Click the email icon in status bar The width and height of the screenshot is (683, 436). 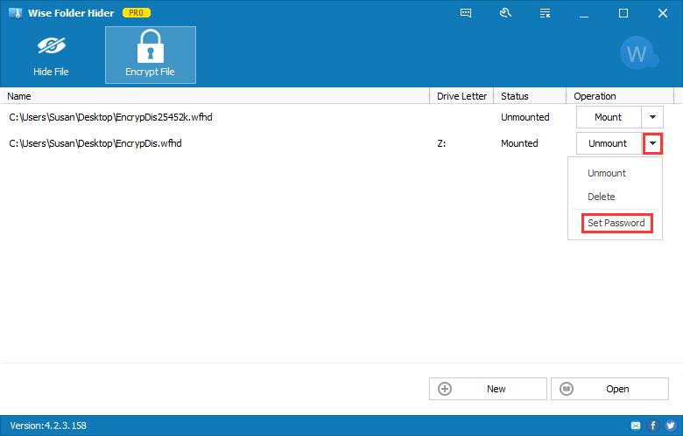(636, 426)
